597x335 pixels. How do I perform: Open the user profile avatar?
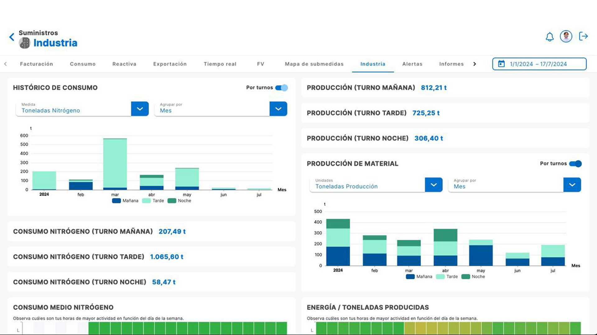tap(566, 37)
